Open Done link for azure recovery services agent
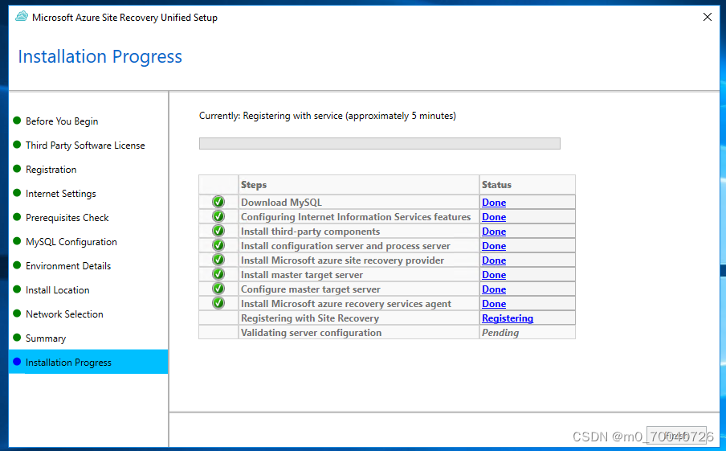The image size is (726, 451). point(494,304)
